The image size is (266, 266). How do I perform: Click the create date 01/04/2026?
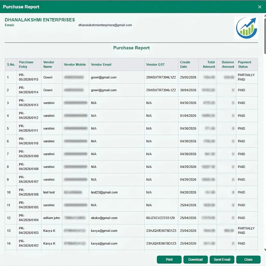pyautogui.click(x=188, y=116)
